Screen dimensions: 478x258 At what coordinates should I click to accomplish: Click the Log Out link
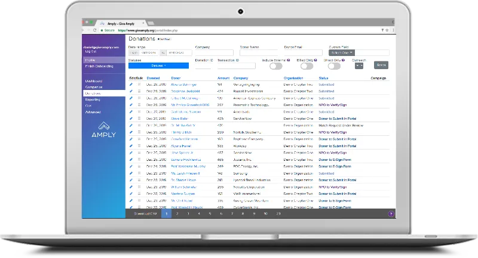(x=91, y=51)
